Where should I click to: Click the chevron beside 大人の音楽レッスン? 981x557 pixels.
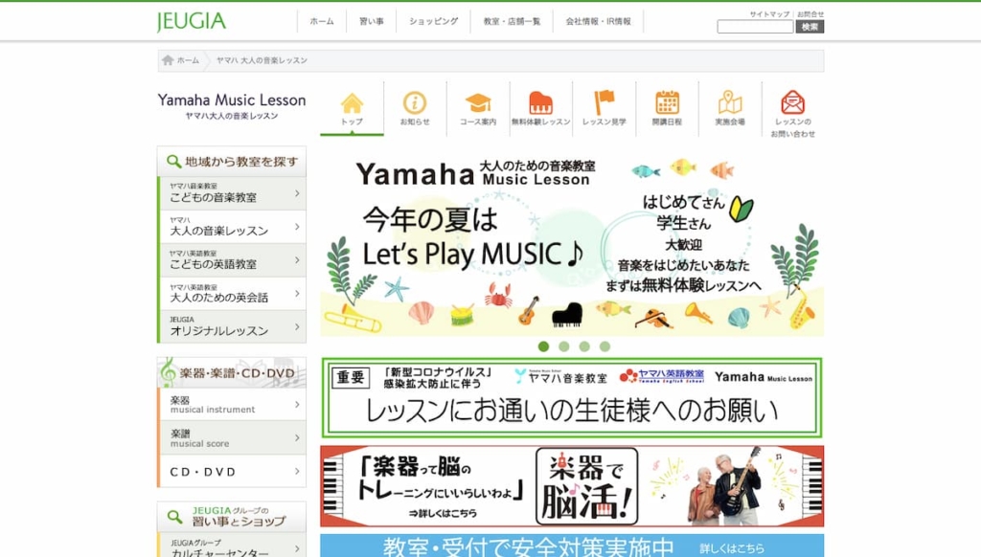[297, 226]
